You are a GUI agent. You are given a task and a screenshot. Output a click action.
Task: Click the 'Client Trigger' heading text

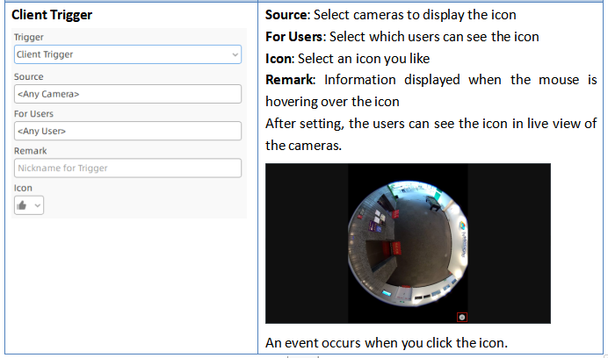click(x=52, y=15)
